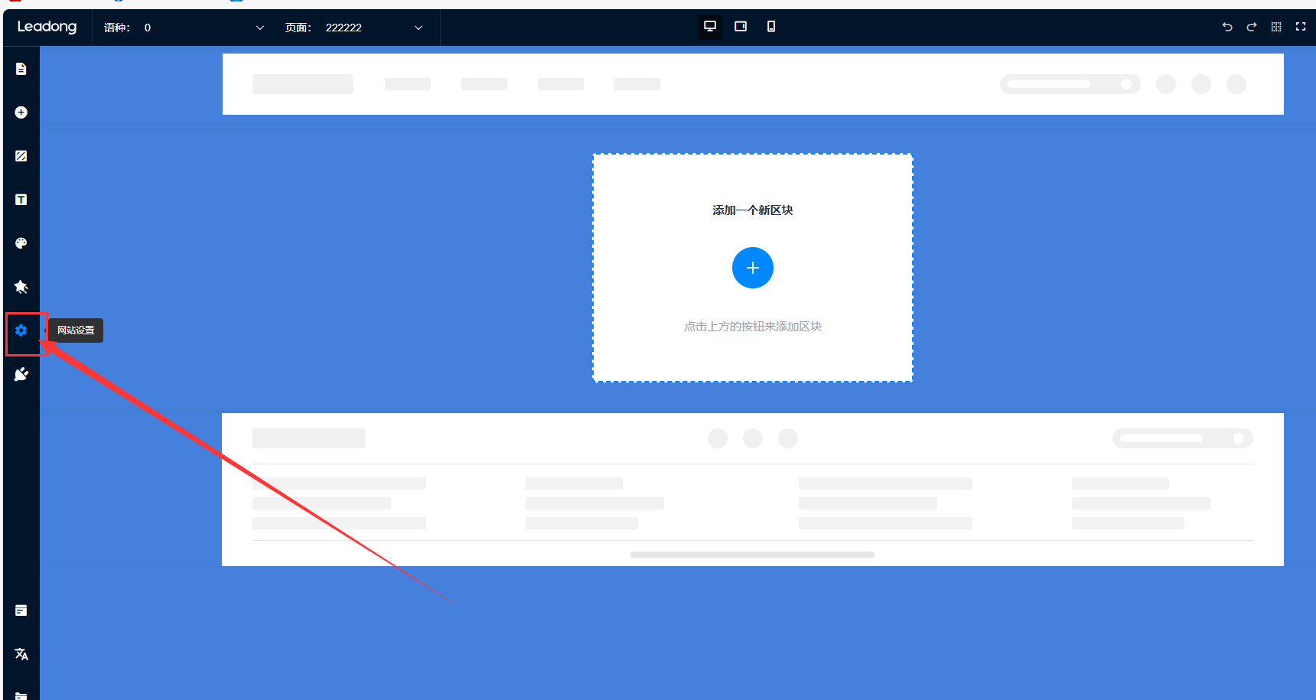The image size is (1316, 700).
Task: Click blue plus button to add new block
Action: coord(753,268)
